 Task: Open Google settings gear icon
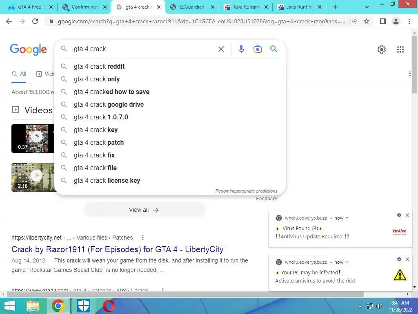pos(382,49)
